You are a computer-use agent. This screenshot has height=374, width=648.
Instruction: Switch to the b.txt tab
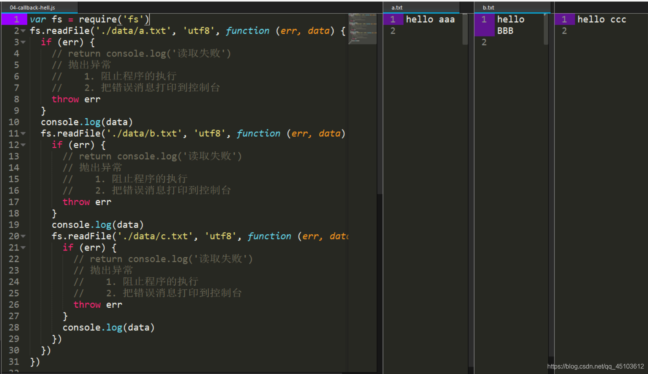(512, 8)
